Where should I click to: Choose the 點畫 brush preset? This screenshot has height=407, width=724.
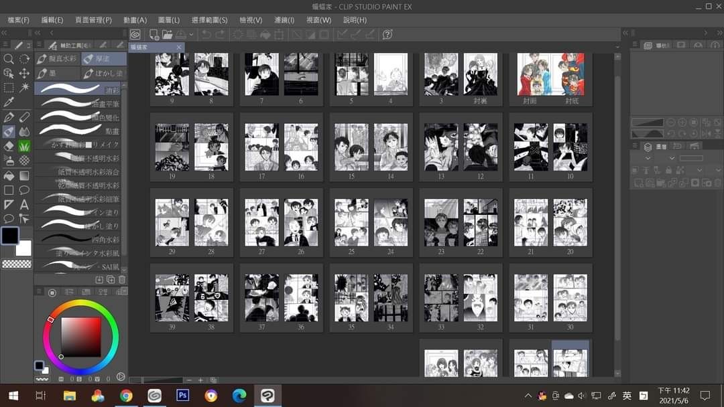pyautogui.click(x=78, y=131)
